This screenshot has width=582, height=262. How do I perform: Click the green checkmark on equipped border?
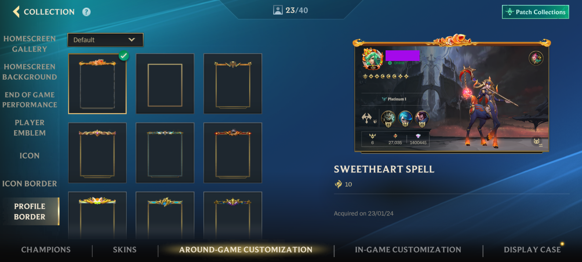point(124,56)
